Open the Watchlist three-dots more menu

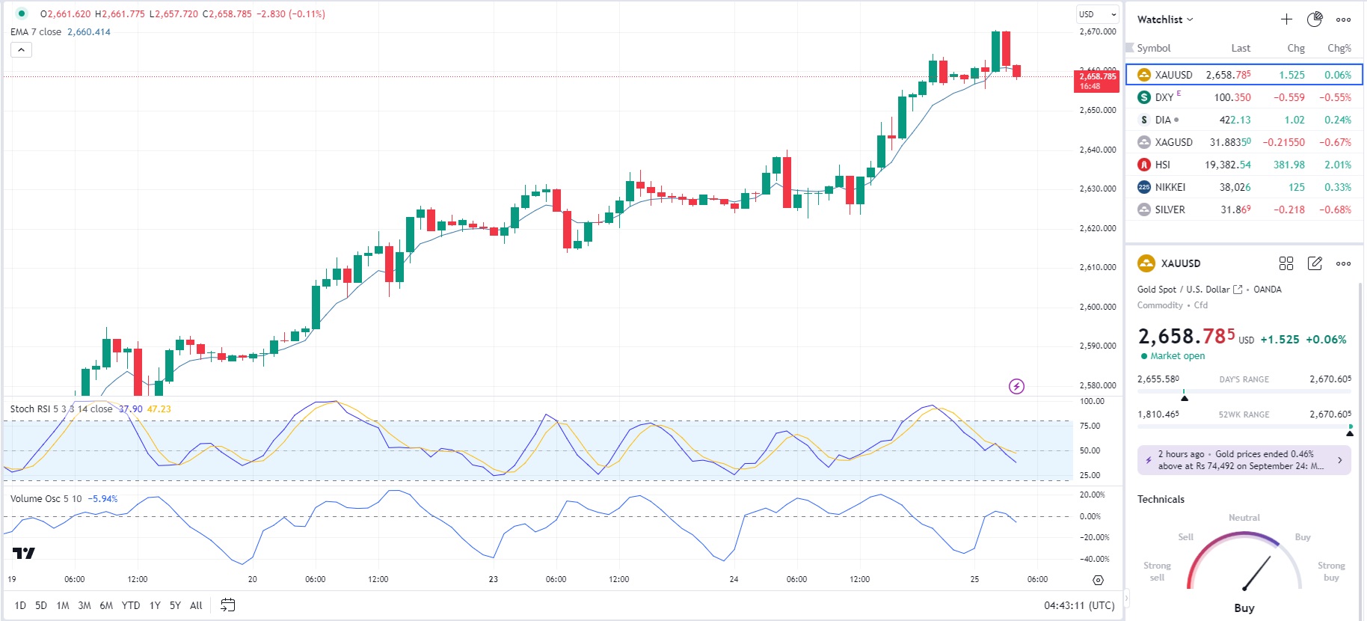(x=1343, y=19)
